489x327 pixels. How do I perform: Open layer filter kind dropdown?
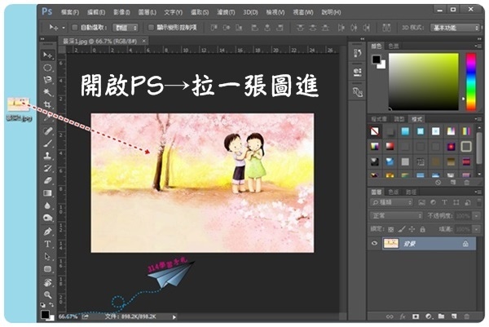pyautogui.click(x=391, y=202)
